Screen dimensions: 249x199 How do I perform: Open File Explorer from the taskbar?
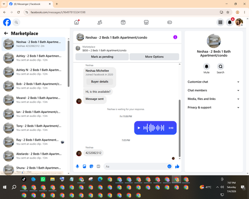[x=52, y=179]
